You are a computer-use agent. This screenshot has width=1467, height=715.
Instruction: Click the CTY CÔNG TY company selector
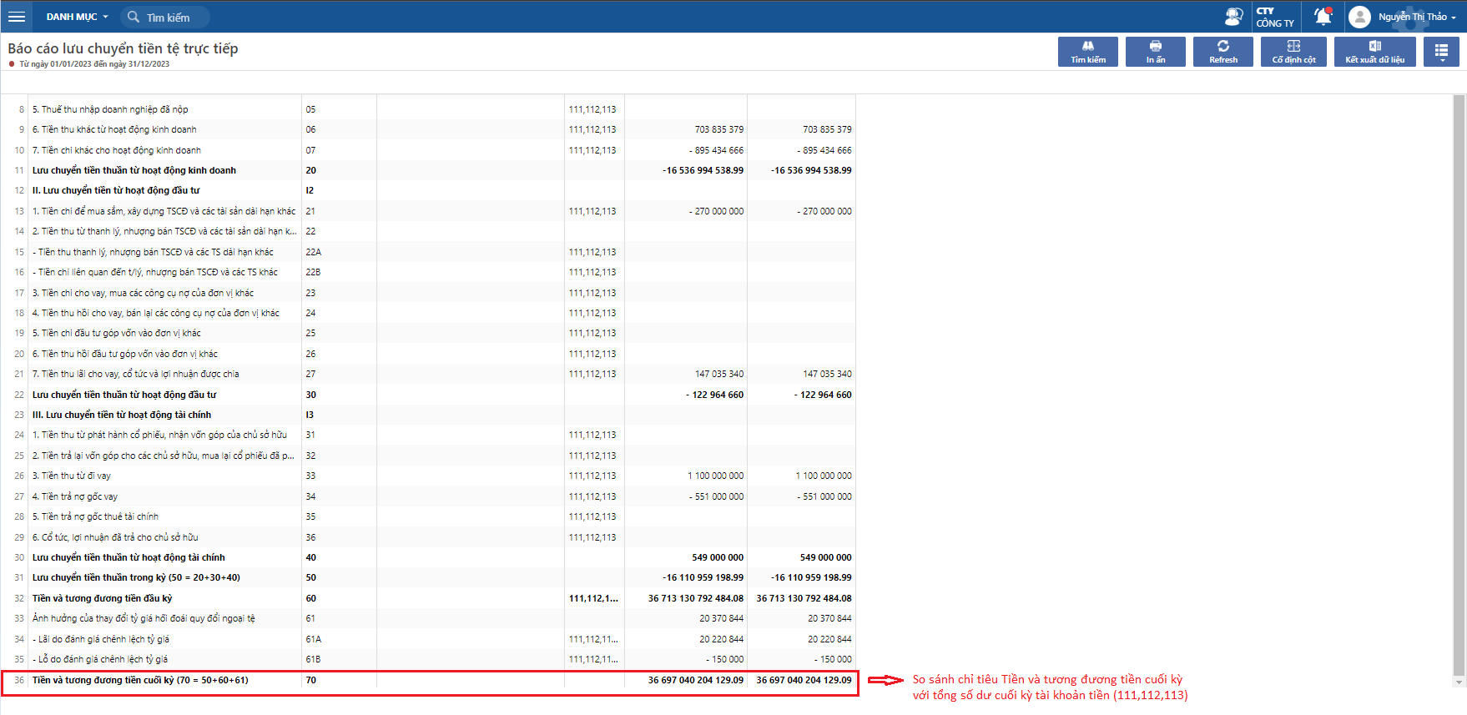(x=1274, y=17)
